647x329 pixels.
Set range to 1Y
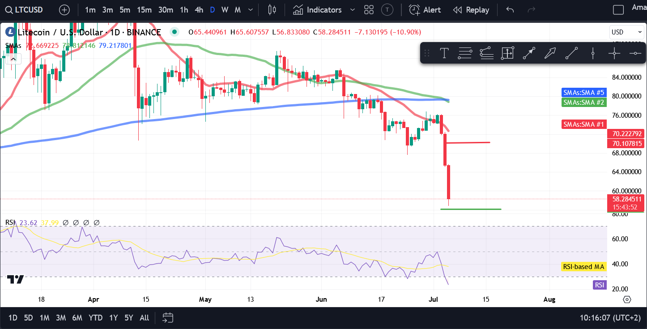[114, 318]
